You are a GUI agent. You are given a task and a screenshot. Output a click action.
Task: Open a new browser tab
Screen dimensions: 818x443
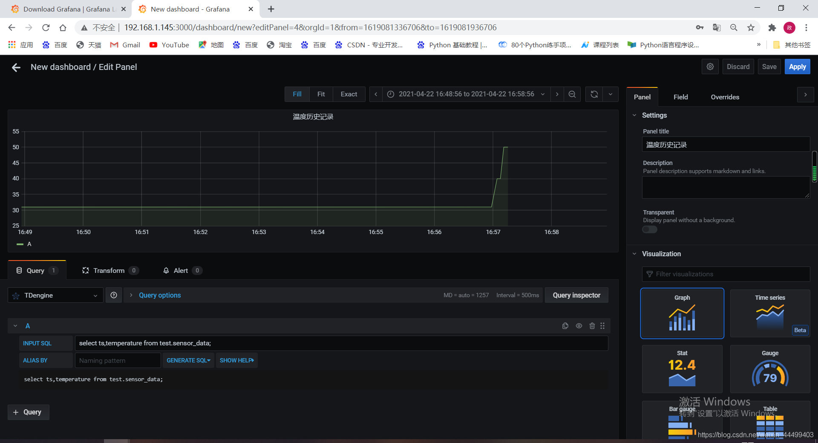[x=271, y=9]
